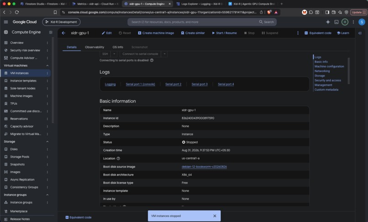This screenshot has height=222, width=368.
Task: Open the Serial port 1 (console) link
Action: click(140, 84)
